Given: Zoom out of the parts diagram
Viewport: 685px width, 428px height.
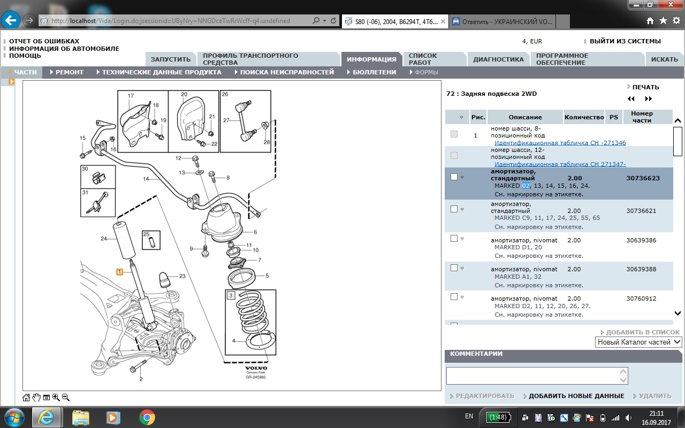Looking at the screenshot, I should pyautogui.click(x=66, y=398).
